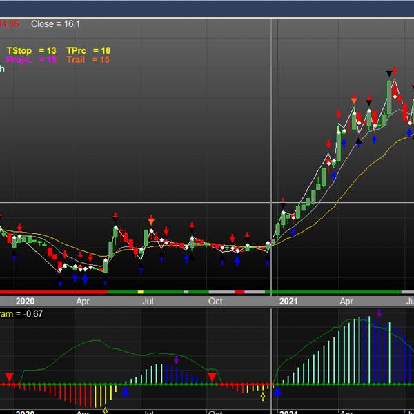Click the blue up triangle below the June 2020 histogram bars
414x414 pixels.
[126, 391]
